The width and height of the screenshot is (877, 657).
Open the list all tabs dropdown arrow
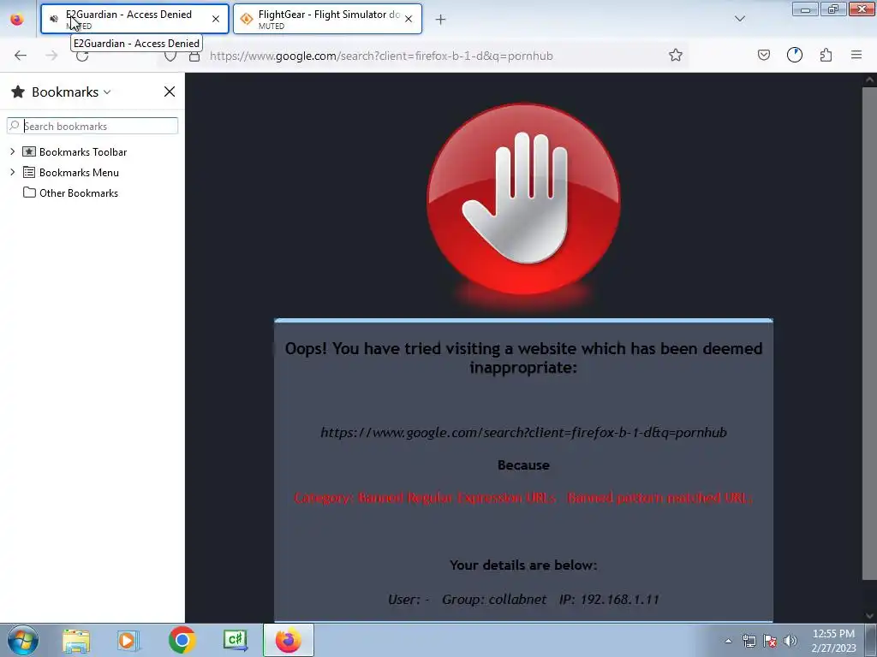[740, 19]
